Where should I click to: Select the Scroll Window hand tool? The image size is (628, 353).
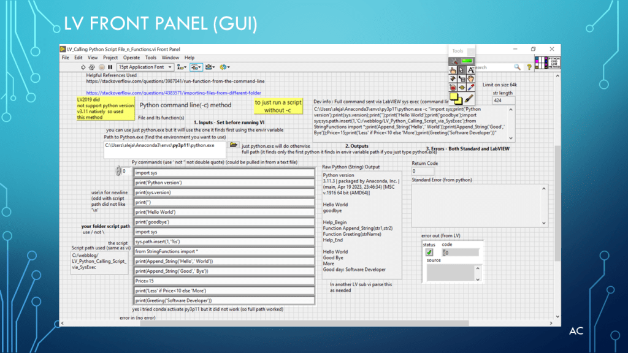point(470,79)
